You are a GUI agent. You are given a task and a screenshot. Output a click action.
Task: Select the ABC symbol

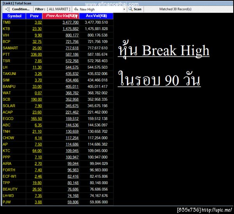(x=6, y=125)
